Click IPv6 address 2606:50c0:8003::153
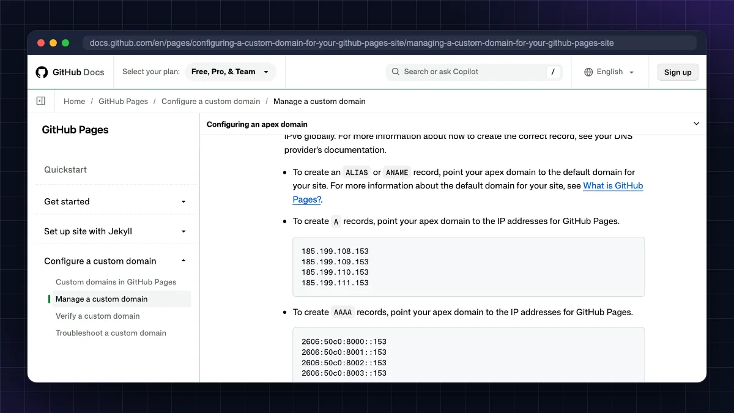 point(344,373)
